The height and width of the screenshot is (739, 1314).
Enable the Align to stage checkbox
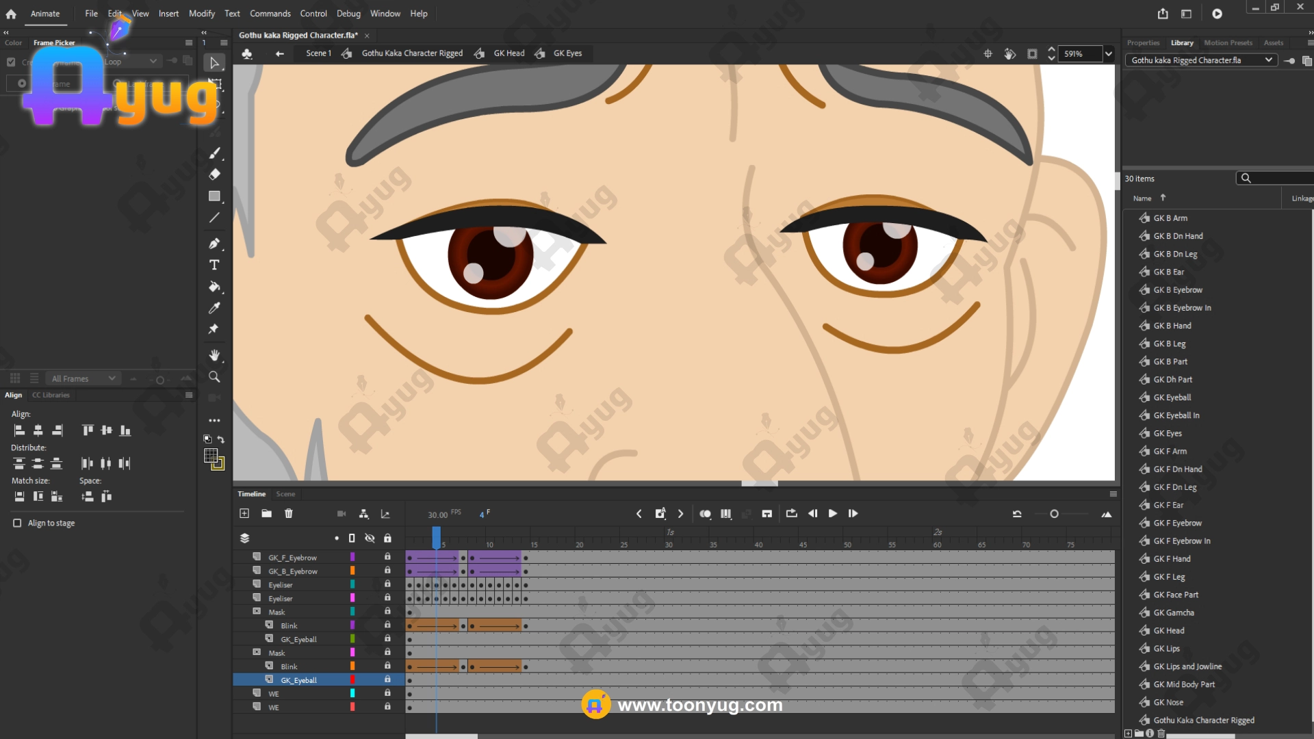tap(17, 523)
